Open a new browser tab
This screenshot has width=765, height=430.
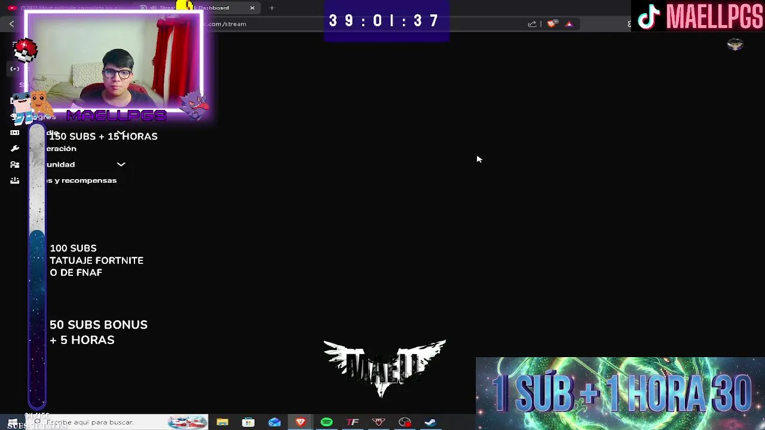(272, 8)
